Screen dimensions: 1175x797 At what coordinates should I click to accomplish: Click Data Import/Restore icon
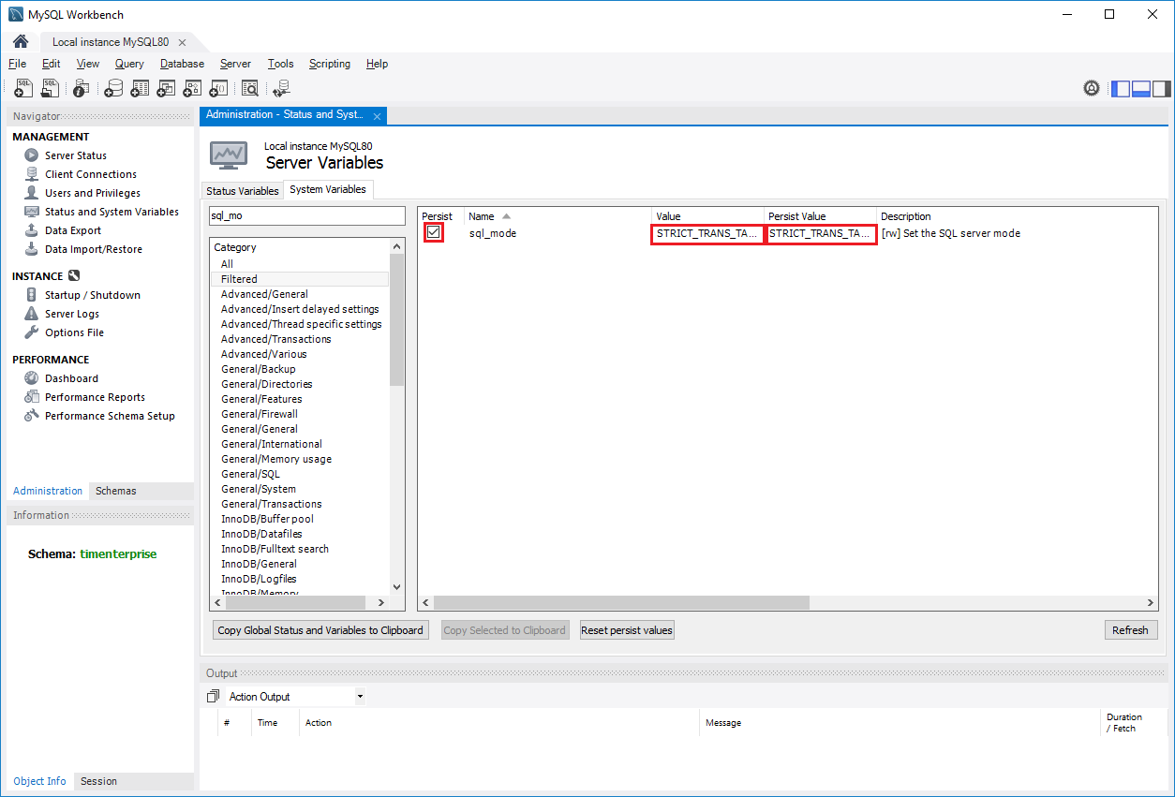[31, 249]
